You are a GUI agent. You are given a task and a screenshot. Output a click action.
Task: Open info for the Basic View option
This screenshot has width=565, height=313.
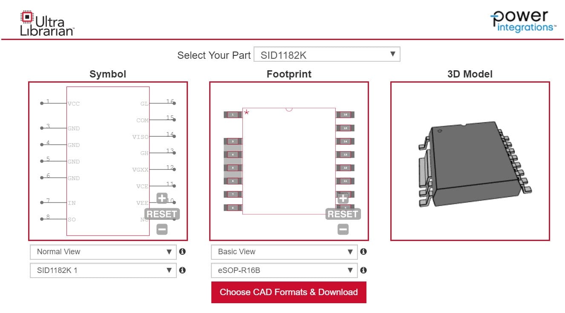pos(364,252)
